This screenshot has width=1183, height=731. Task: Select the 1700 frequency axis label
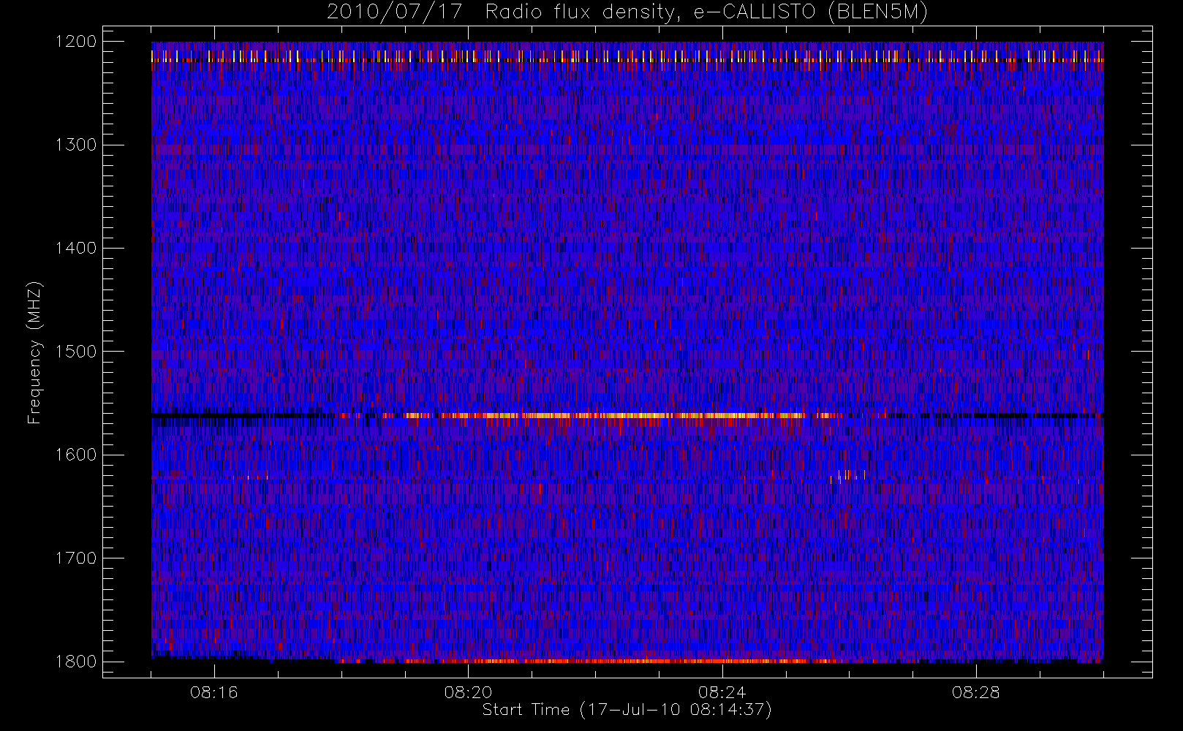pos(76,558)
